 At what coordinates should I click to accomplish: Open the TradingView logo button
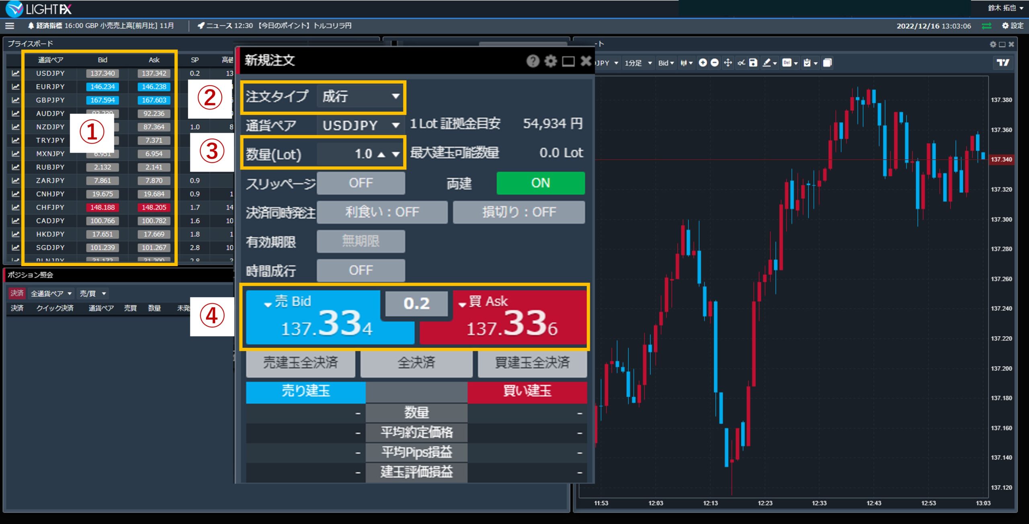(x=1003, y=63)
